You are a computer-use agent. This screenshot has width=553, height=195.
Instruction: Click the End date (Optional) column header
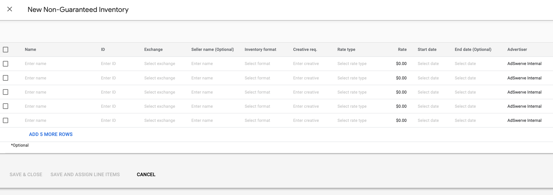(473, 50)
